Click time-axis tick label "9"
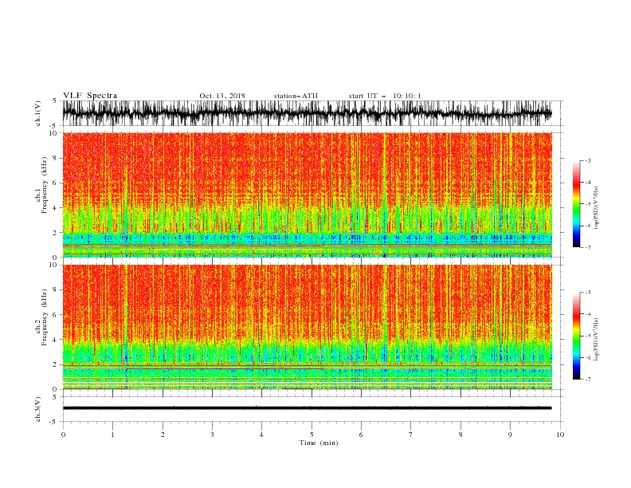 click(x=510, y=435)
